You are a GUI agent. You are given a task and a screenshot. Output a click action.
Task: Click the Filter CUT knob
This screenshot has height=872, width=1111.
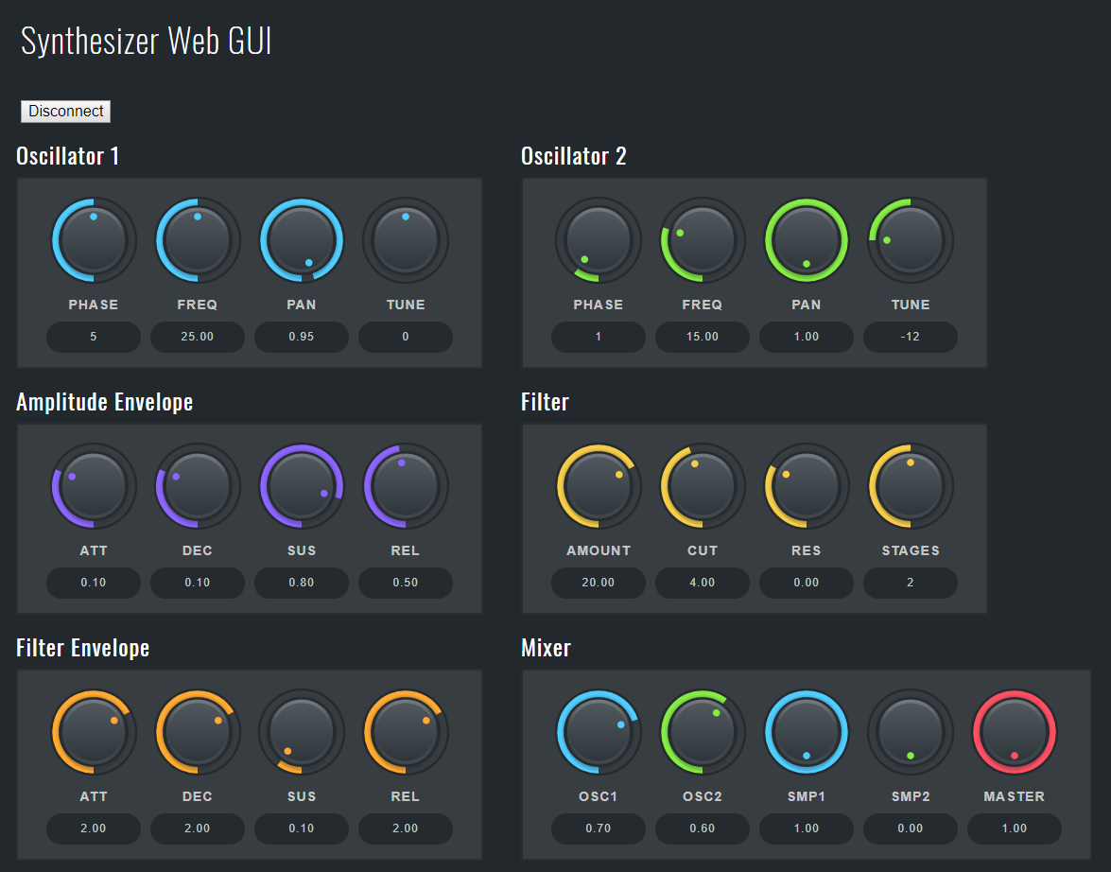(703, 486)
